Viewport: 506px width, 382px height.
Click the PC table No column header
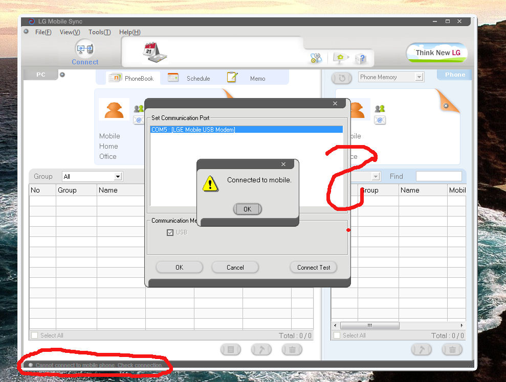(42, 190)
